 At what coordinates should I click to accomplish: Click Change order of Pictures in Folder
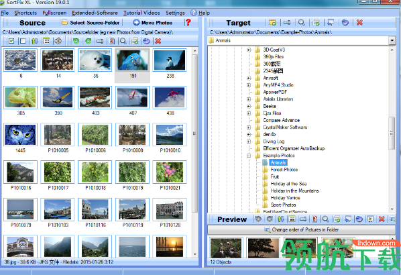tap(302, 229)
